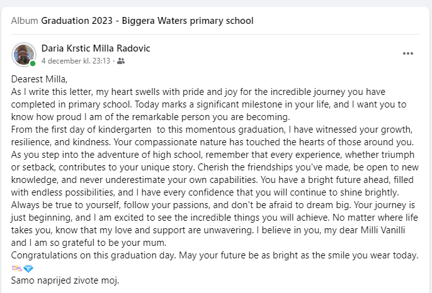432x293 pixels.
Task: Open Daria Krstic Milla Radovic's profile name
Action: click(x=96, y=48)
